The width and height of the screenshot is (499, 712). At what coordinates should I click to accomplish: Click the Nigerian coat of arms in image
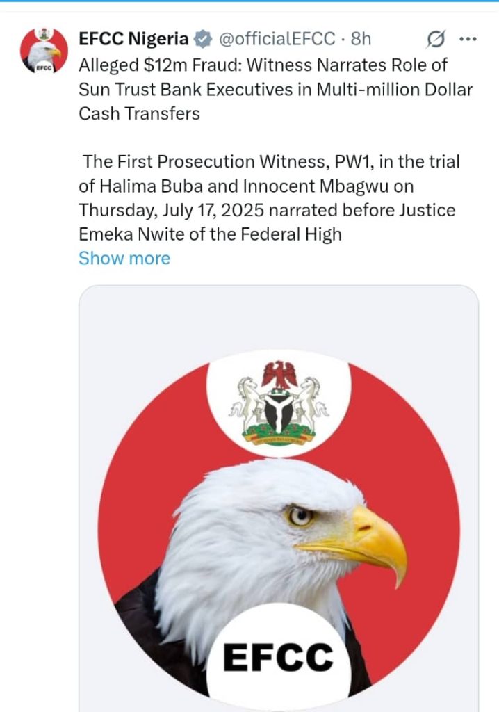point(279,403)
